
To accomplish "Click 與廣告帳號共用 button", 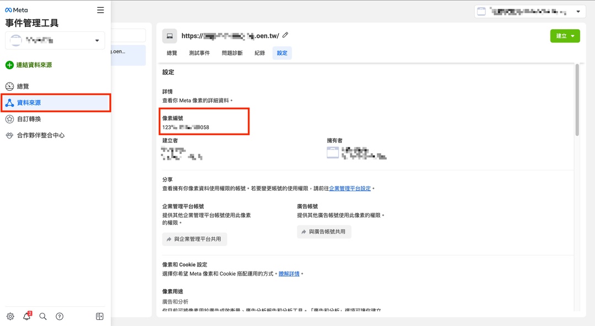I will [324, 231].
